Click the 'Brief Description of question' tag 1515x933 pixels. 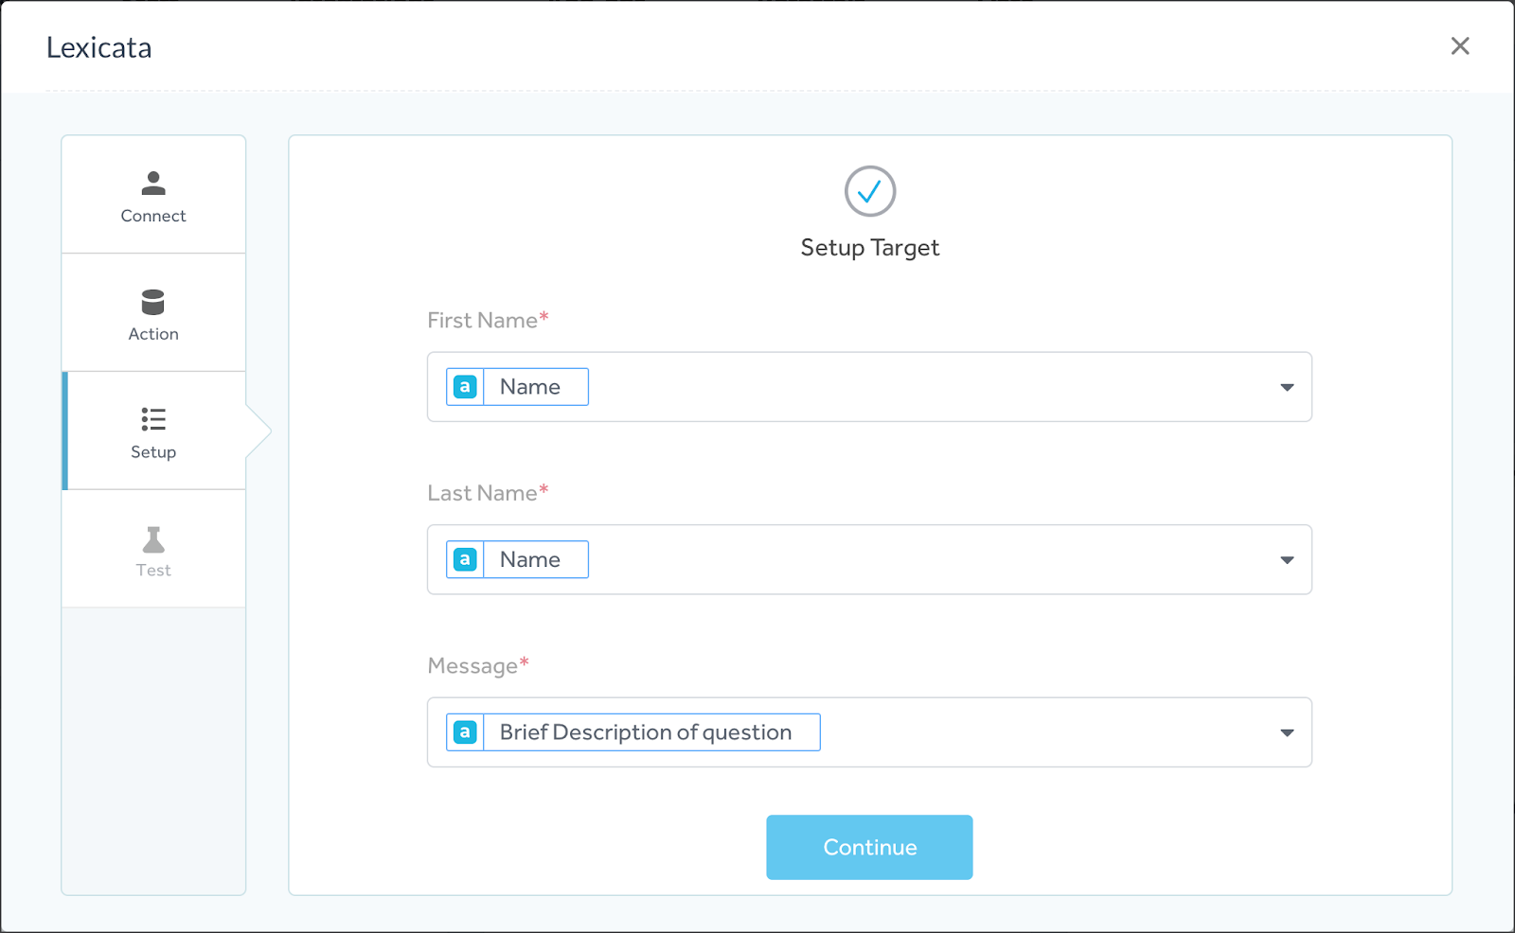pyautogui.click(x=633, y=732)
